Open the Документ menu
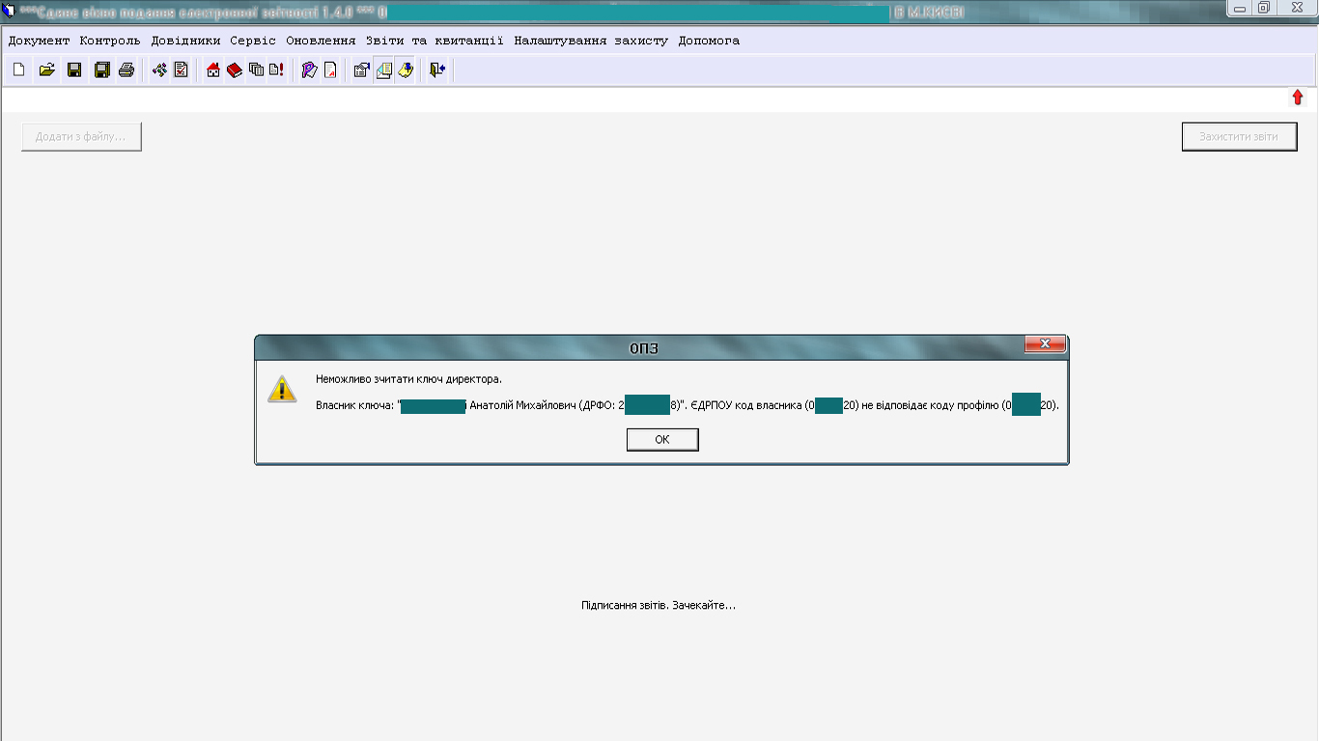The width and height of the screenshot is (1319, 741). point(39,41)
